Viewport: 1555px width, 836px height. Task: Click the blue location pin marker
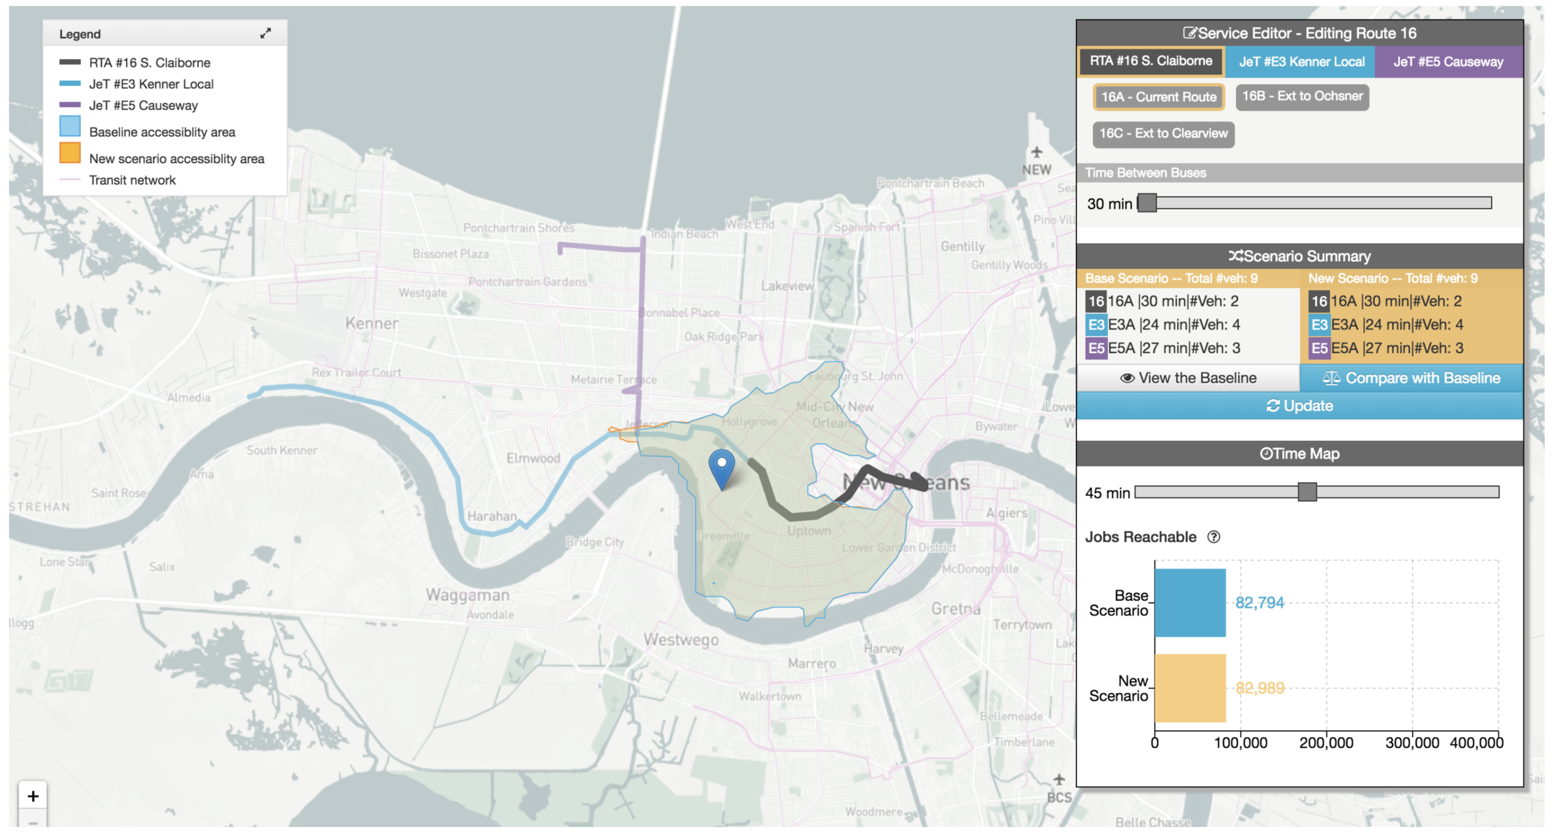click(x=721, y=466)
